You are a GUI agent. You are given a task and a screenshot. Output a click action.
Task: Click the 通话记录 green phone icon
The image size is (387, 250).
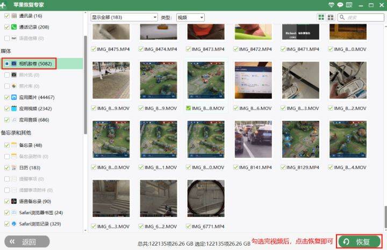tap(14, 27)
